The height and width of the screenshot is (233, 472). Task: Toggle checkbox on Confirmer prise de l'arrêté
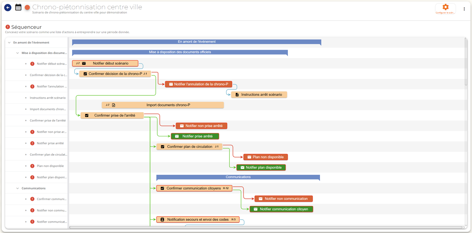(87, 115)
